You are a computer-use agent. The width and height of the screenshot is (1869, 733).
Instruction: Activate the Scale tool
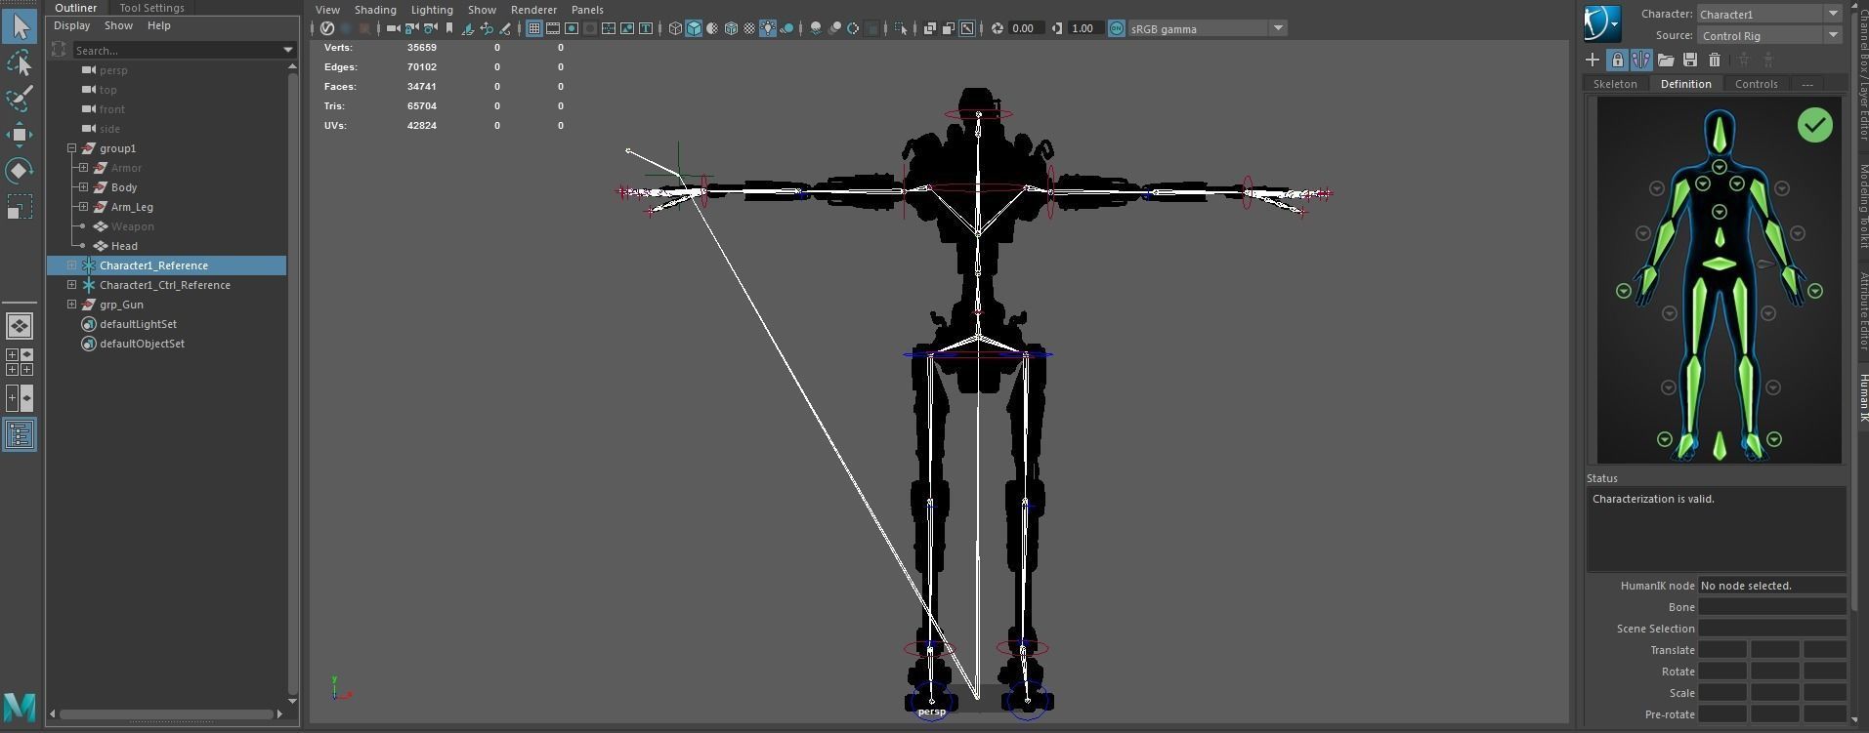click(20, 207)
